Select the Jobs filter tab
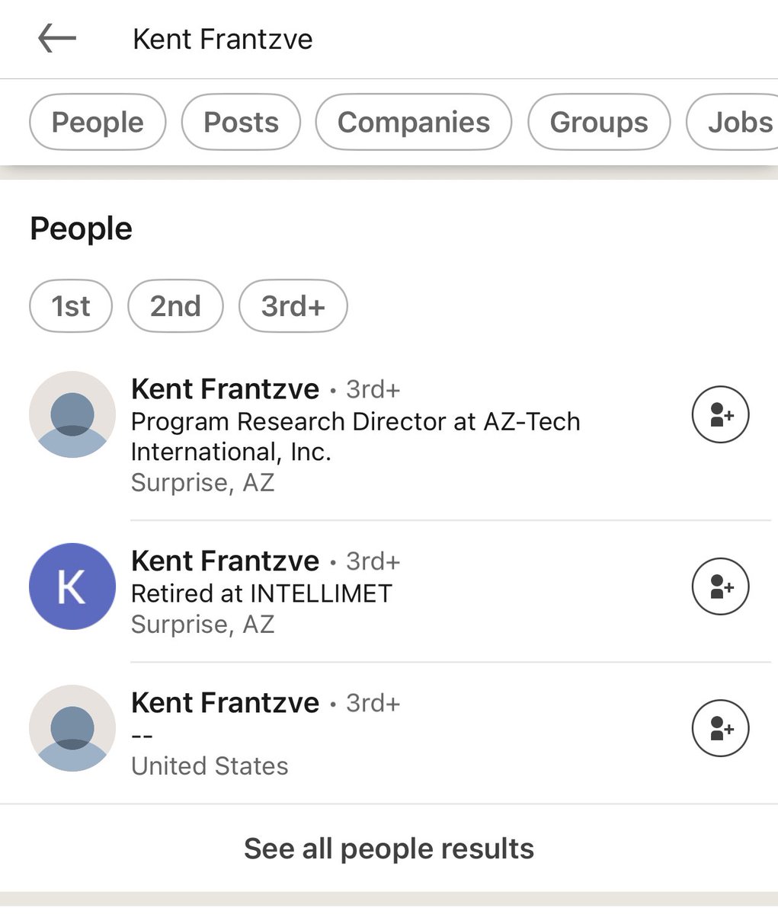778x914 pixels. tap(732, 122)
